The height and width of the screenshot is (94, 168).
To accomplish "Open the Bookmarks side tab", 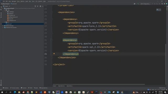I will (x=1, y=83).
